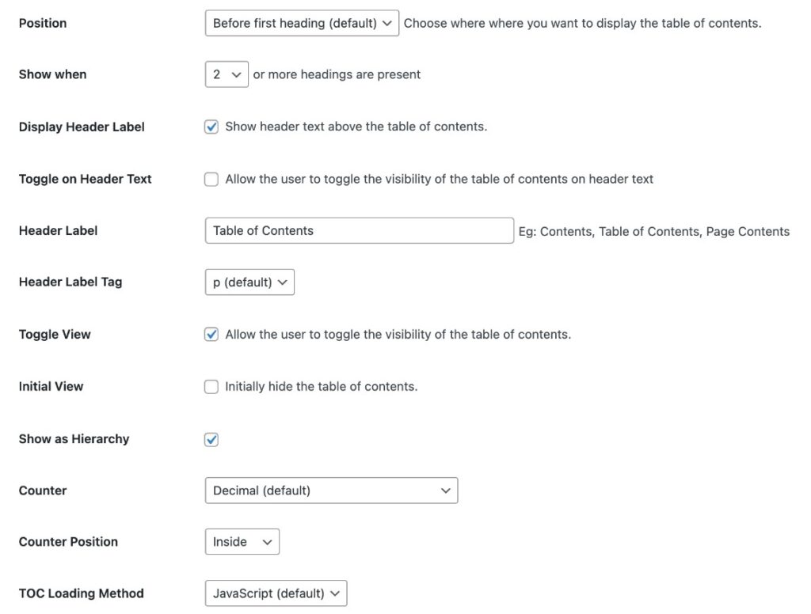811x614 pixels.
Task: Expand the chevron on the Position selector
Action: click(x=387, y=23)
